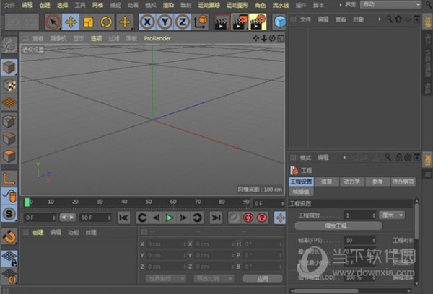Toggle the Locked Workplane icon
433x294 pixels.
pyautogui.click(x=9, y=259)
